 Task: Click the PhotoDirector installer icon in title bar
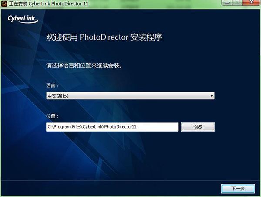[x=4, y=3]
